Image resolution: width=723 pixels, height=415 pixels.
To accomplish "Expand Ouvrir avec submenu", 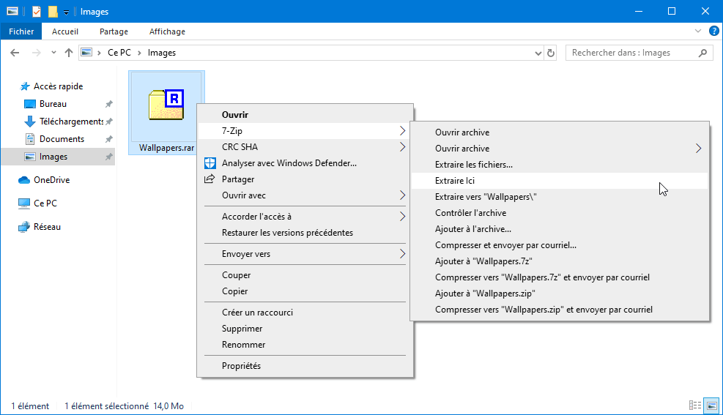I will [305, 195].
